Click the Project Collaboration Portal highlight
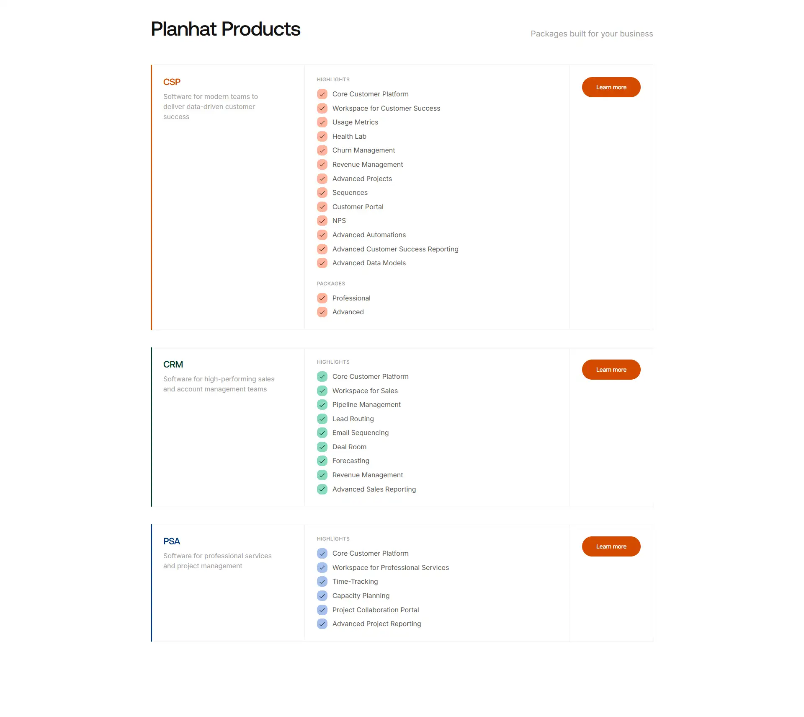 376,610
